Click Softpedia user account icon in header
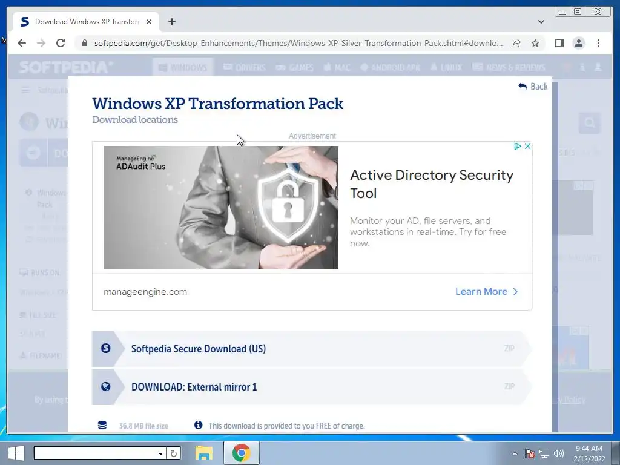Screen dimensions: 620x465 (598, 67)
